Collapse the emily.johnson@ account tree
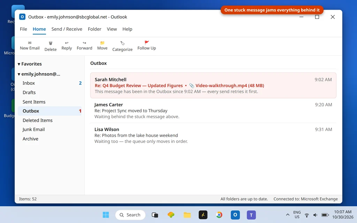The height and width of the screenshot is (223, 357). point(19,74)
